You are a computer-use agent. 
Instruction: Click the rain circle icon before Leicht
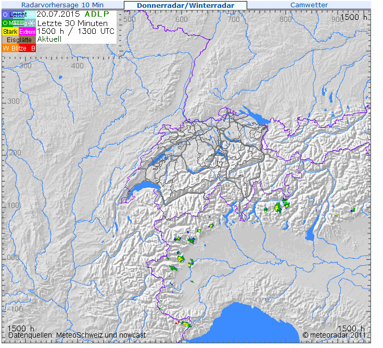coord(5,15)
